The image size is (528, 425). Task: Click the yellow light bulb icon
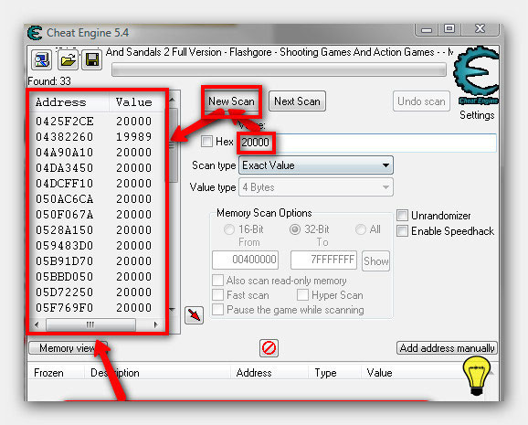click(477, 376)
